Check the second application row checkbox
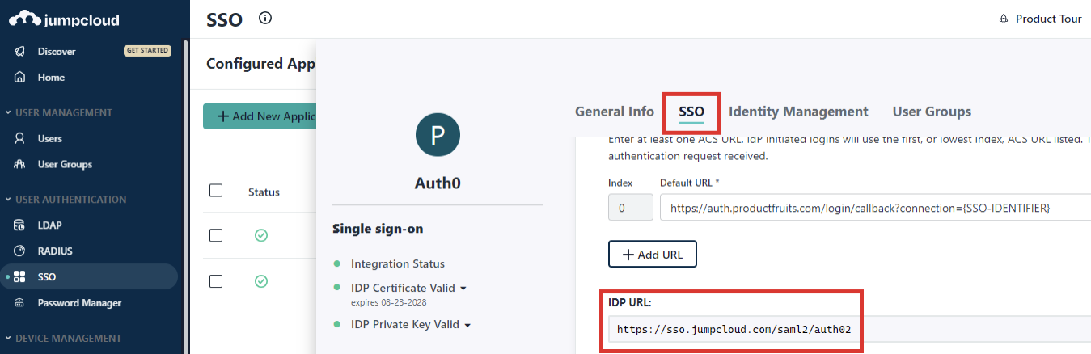Viewport: 1091px width, 354px height. [x=216, y=281]
